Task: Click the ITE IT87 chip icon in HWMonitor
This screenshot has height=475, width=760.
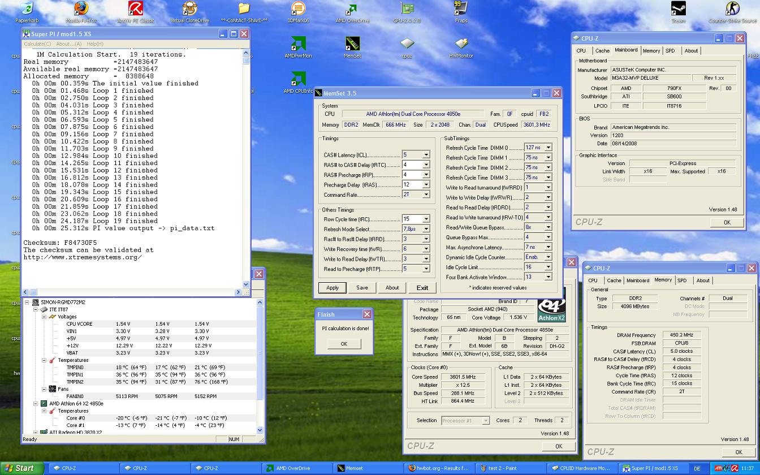Action: click(44, 309)
